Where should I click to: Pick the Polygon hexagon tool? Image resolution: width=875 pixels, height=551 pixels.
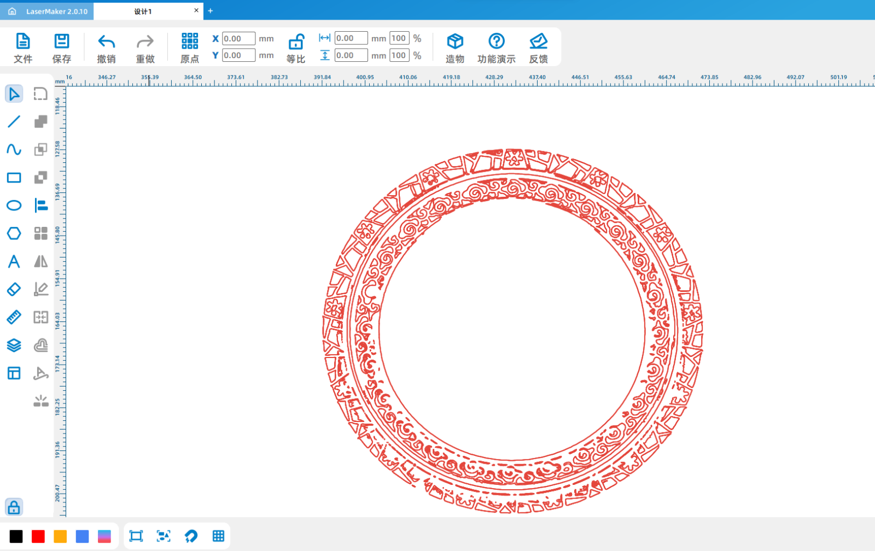[14, 233]
